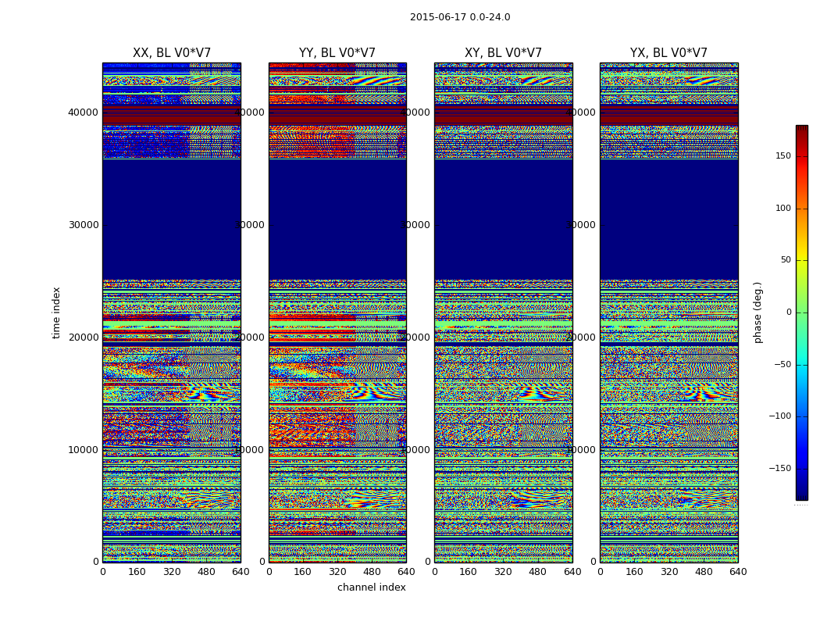The height and width of the screenshot is (625, 820).
Task: Click the colorbar tick label 150
Action: (783, 155)
